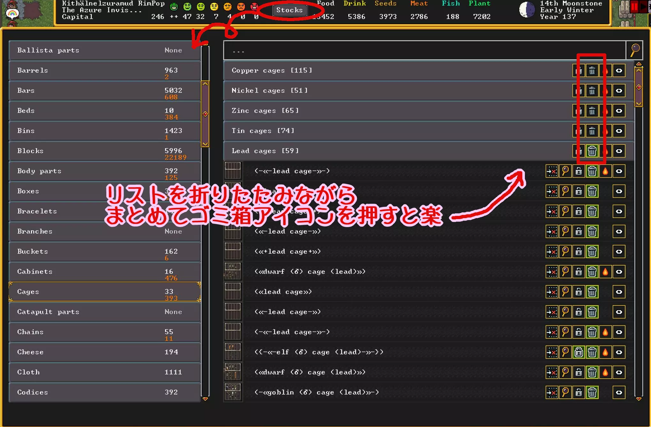
Task: Click the dump trash icon for Copper cages
Action: click(592, 71)
